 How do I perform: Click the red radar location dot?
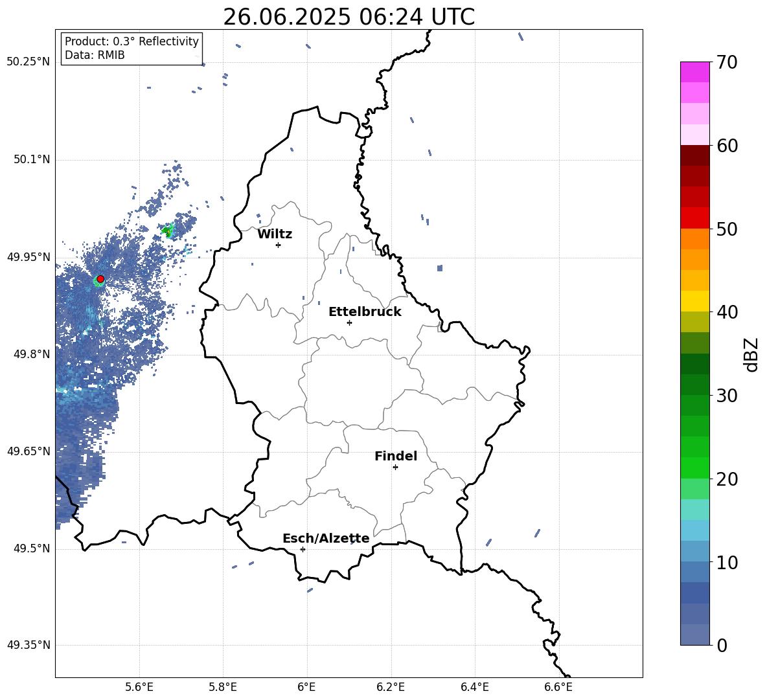coord(100,279)
